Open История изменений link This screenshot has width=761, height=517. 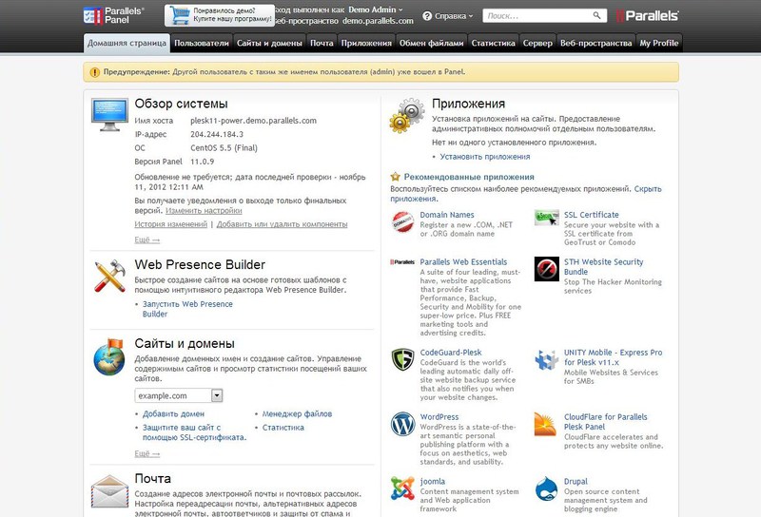point(171,224)
